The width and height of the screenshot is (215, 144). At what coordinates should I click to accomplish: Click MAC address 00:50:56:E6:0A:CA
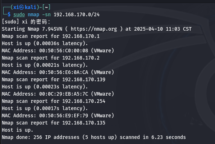point(64,72)
